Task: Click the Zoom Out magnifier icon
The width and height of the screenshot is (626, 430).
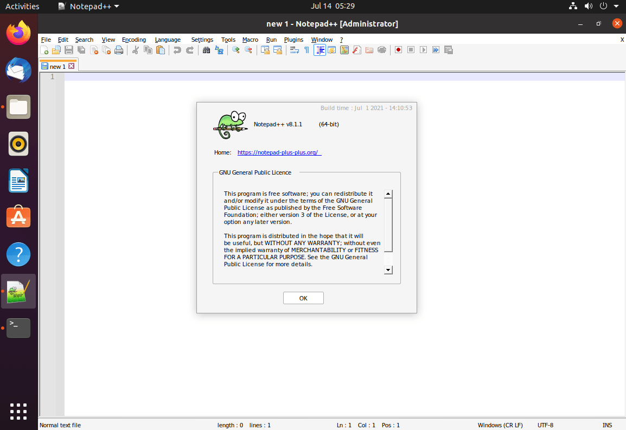Action: coord(248,50)
